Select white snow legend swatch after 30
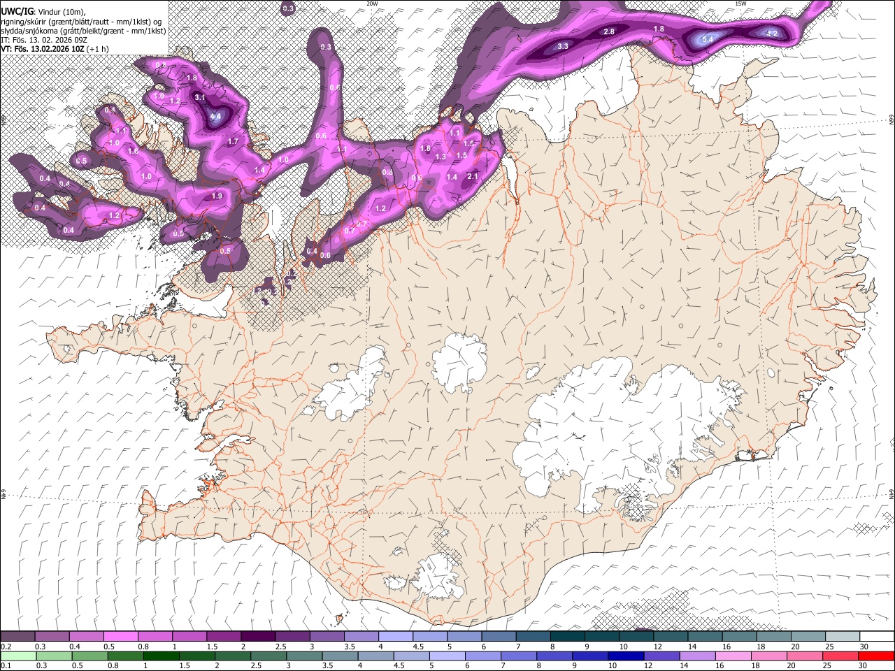 (877, 637)
